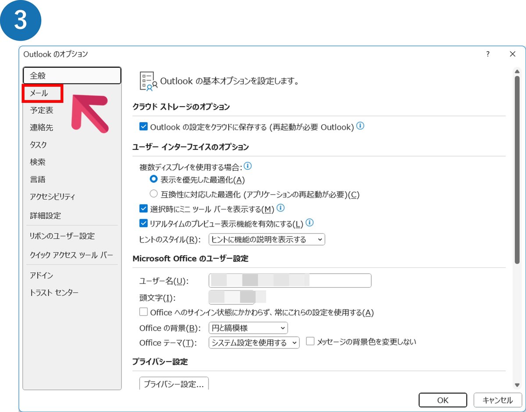Viewport: 526px width, 412px height.
Task: Open アクセシビリティ options
Action: (x=53, y=197)
